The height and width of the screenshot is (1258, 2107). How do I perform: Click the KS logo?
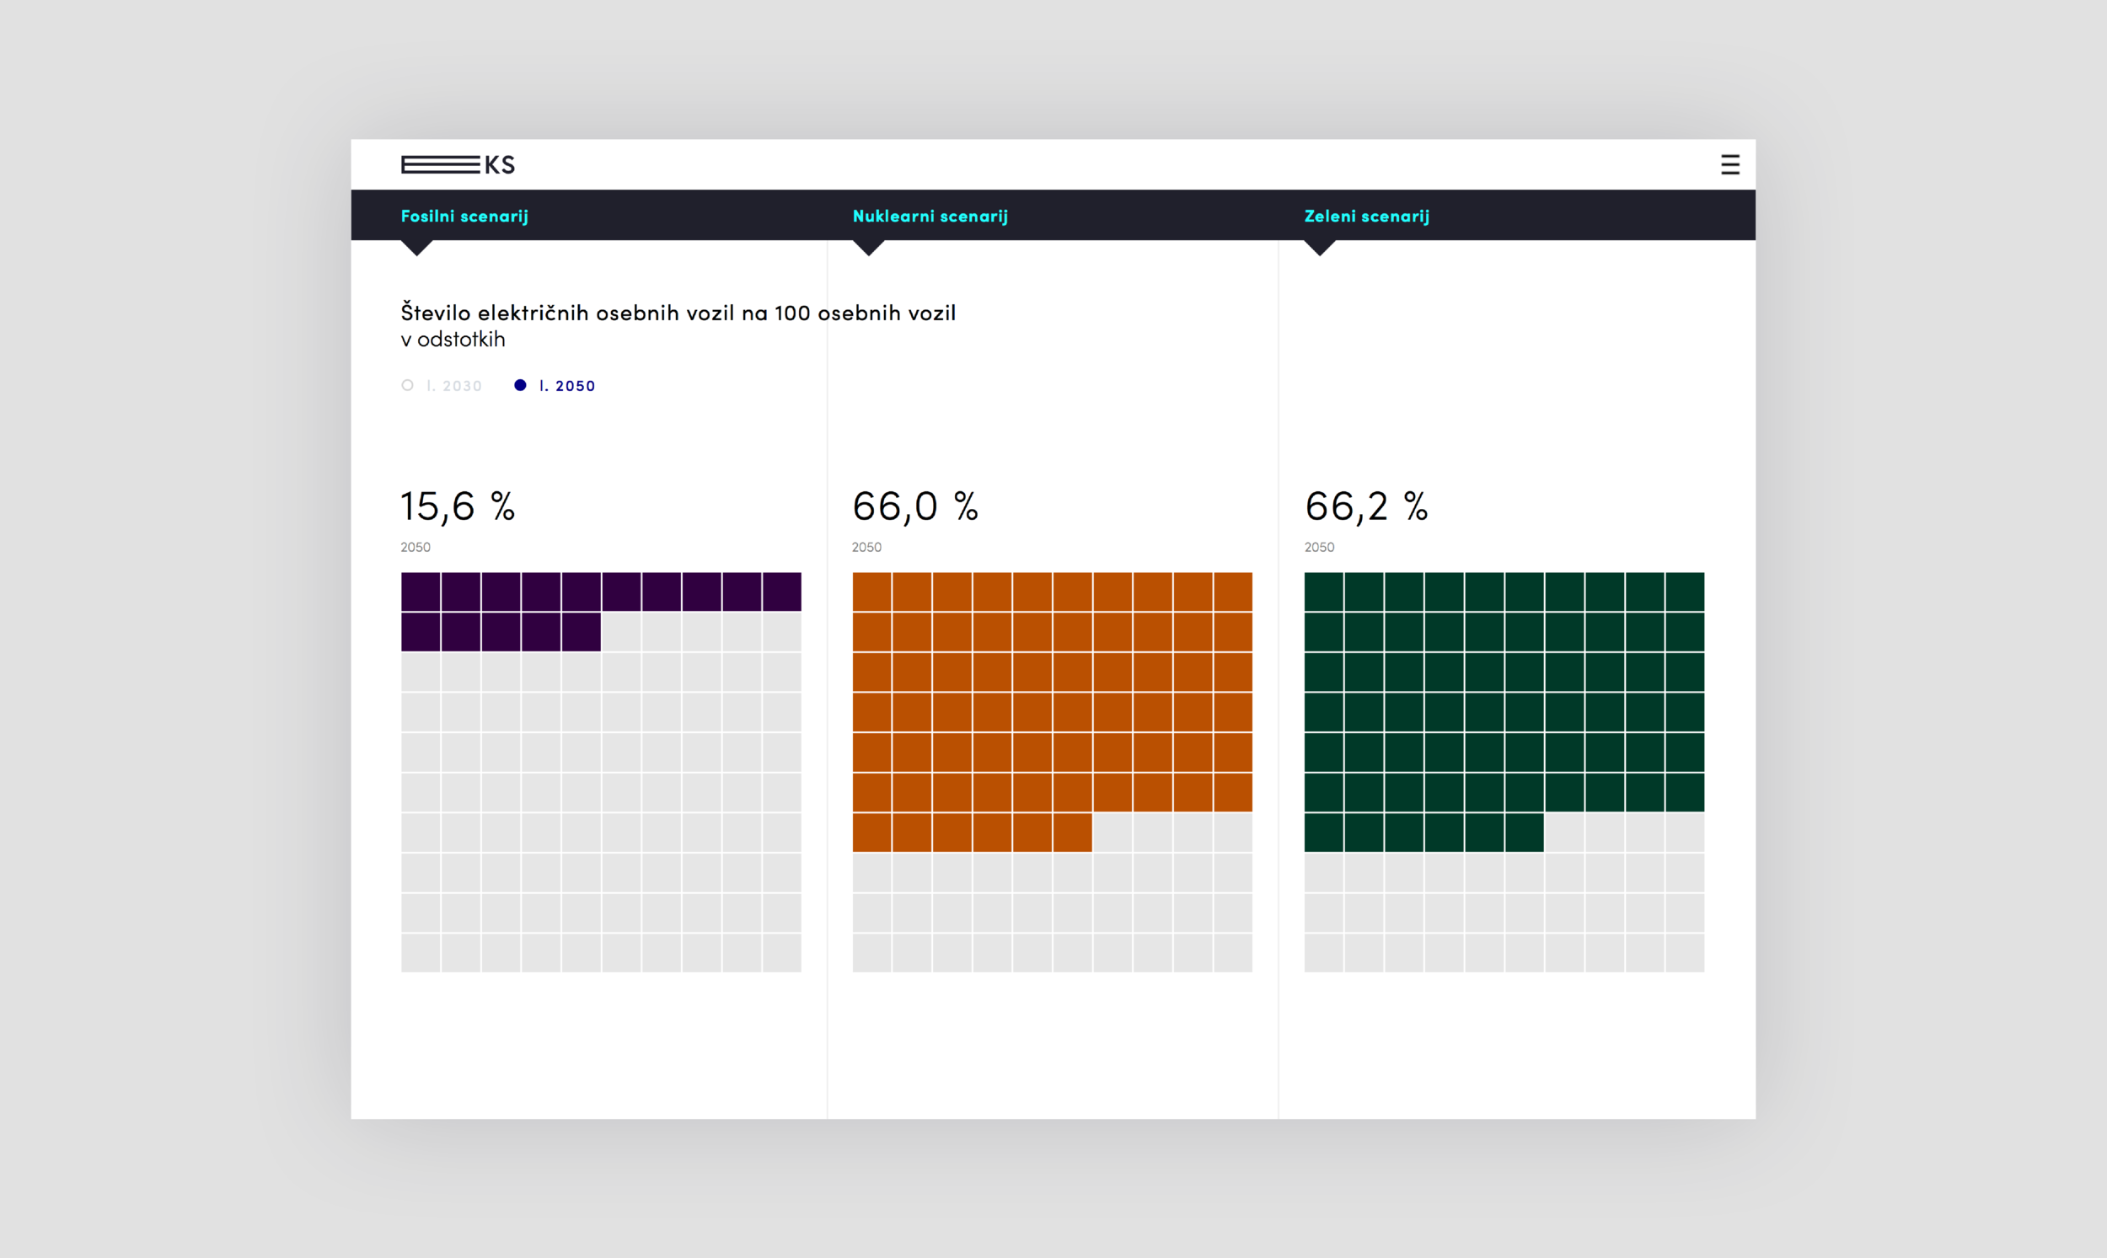point(458,164)
